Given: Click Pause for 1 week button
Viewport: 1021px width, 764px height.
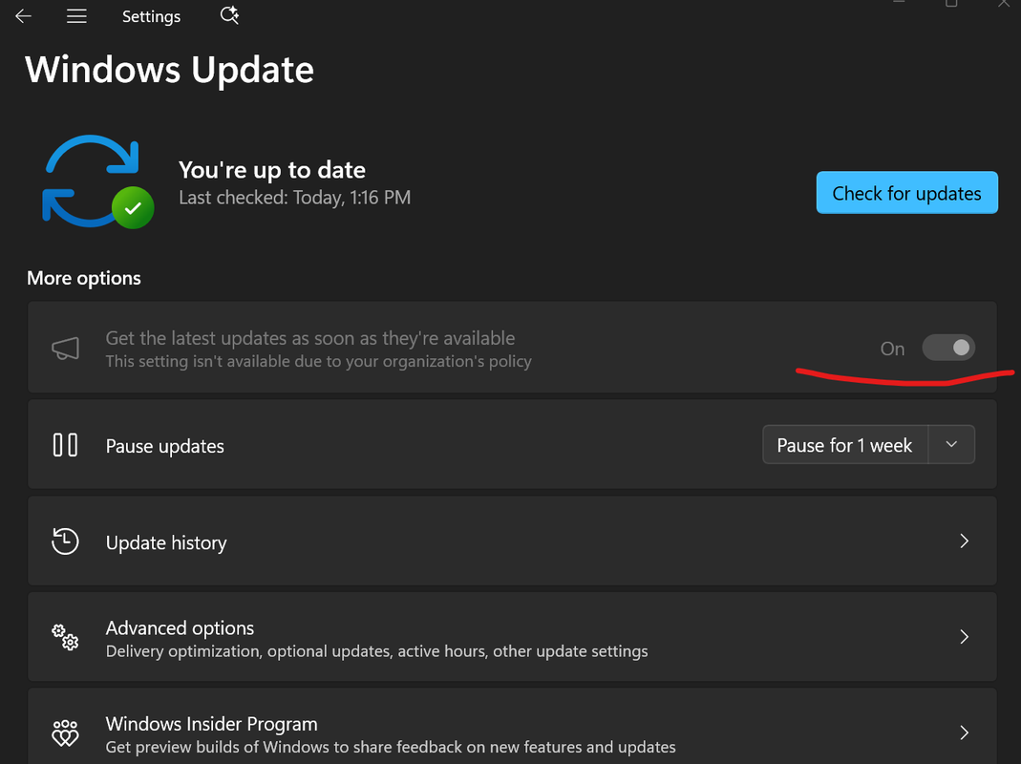Looking at the screenshot, I should tap(844, 445).
